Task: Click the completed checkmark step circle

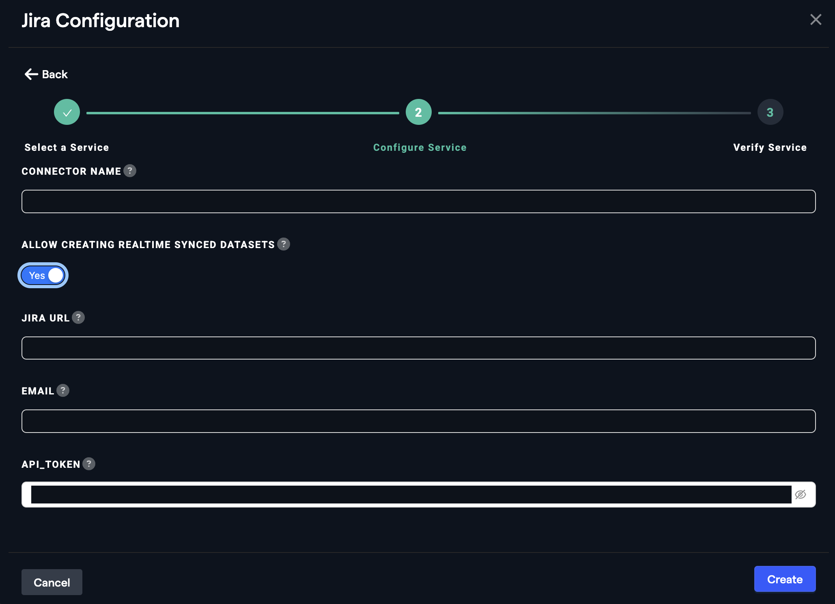Action: point(67,112)
